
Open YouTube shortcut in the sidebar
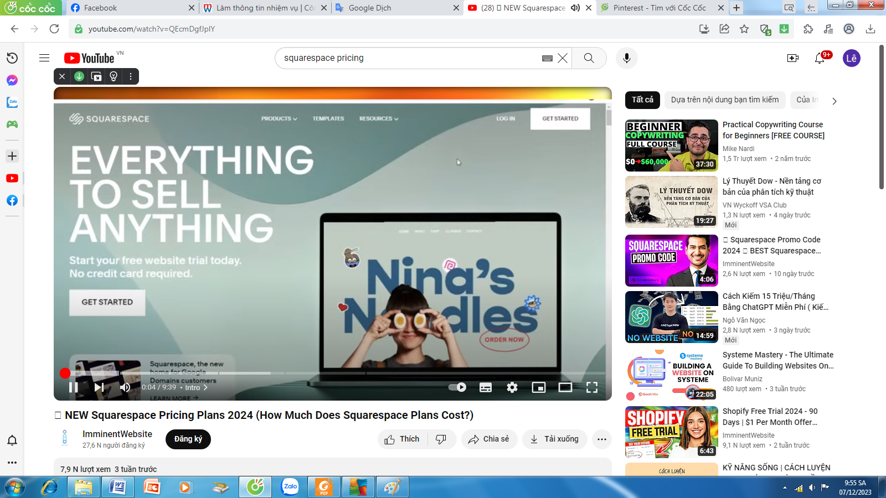point(12,178)
